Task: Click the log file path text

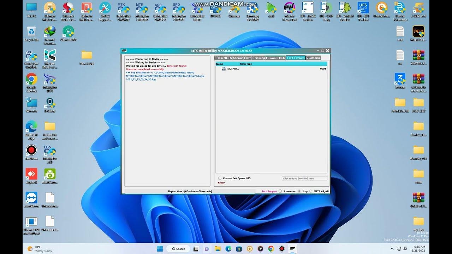Action: pyautogui.click(x=165, y=76)
